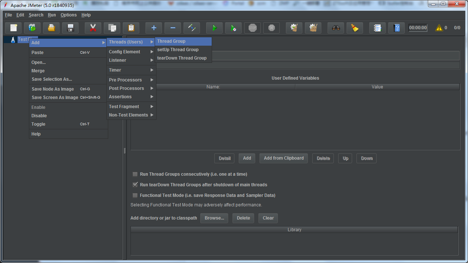Image resolution: width=468 pixels, height=263 pixels.
Task: Enable Functional Test Mode checkbox
Action: pos(135,195)
